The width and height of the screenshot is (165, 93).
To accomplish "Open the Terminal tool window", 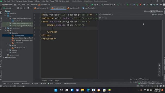I will 26,83.
